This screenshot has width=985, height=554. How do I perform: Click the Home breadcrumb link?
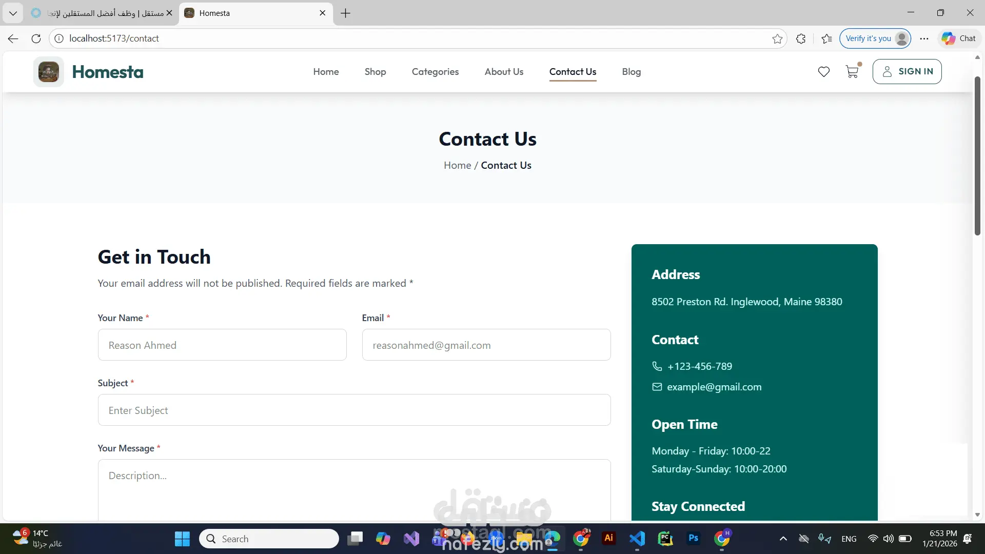click(457, 165)
